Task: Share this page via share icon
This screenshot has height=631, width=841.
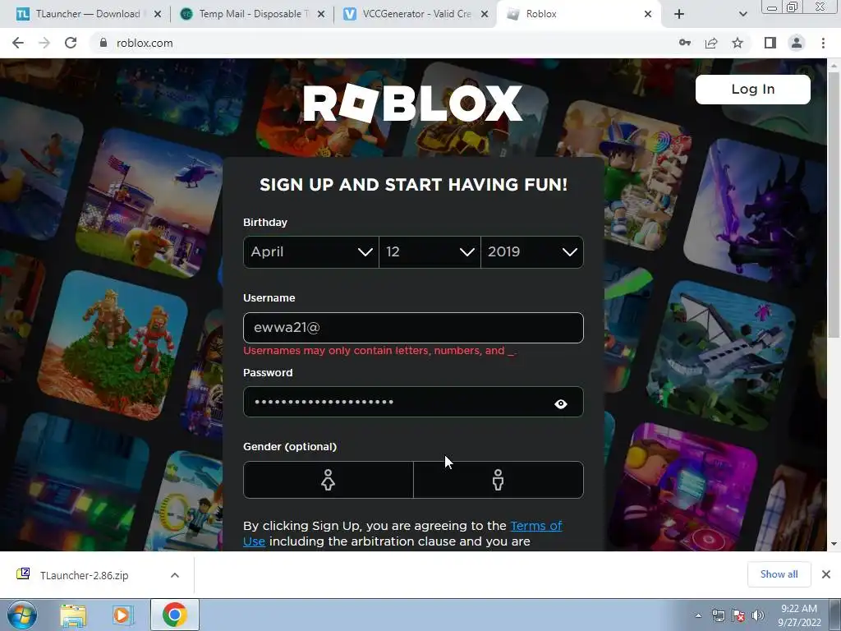Action: (711, 43)
